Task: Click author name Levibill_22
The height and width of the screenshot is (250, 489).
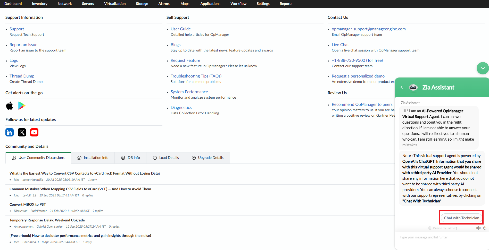Action: pyautogui.click(x=29, y=195)
